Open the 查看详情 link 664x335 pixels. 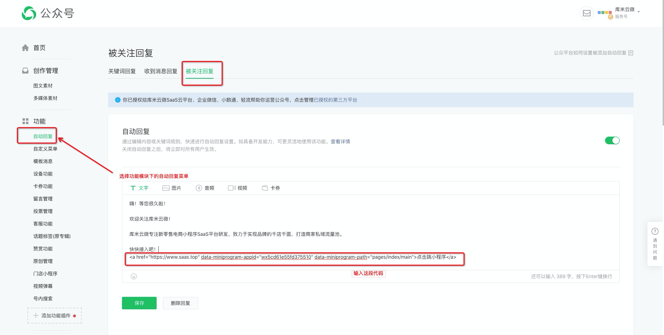(x=340, y=141)
